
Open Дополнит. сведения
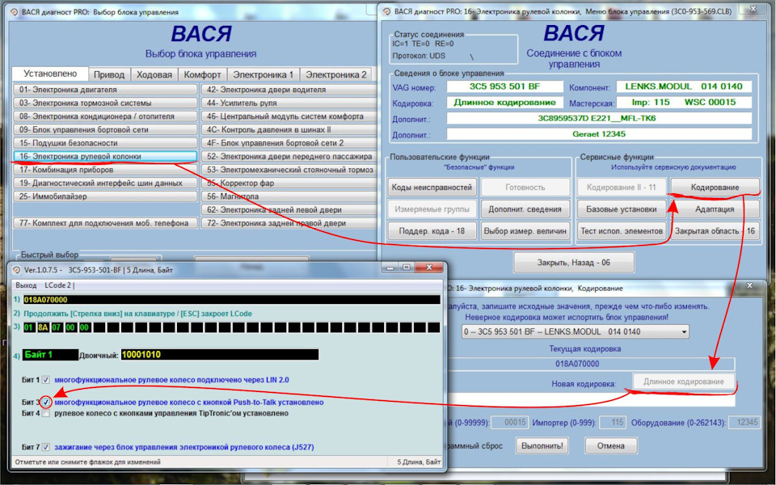tap(525, 209)
